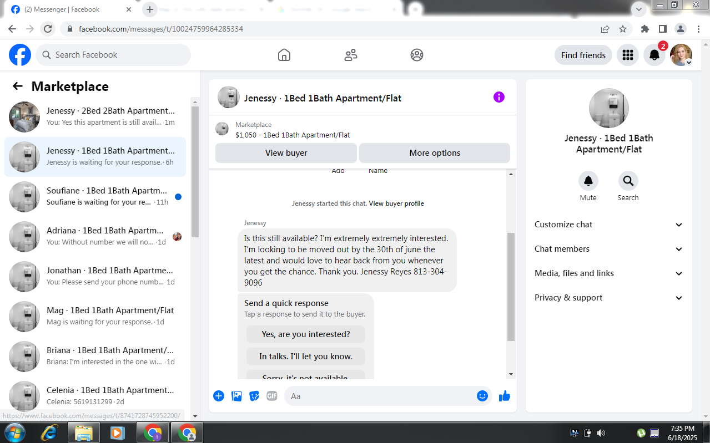Open the account profile picture menu

tap(681, 55)
